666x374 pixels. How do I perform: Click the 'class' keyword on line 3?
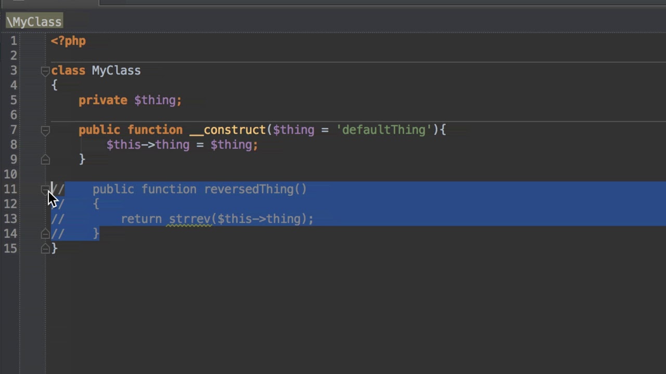pos(68,71)
